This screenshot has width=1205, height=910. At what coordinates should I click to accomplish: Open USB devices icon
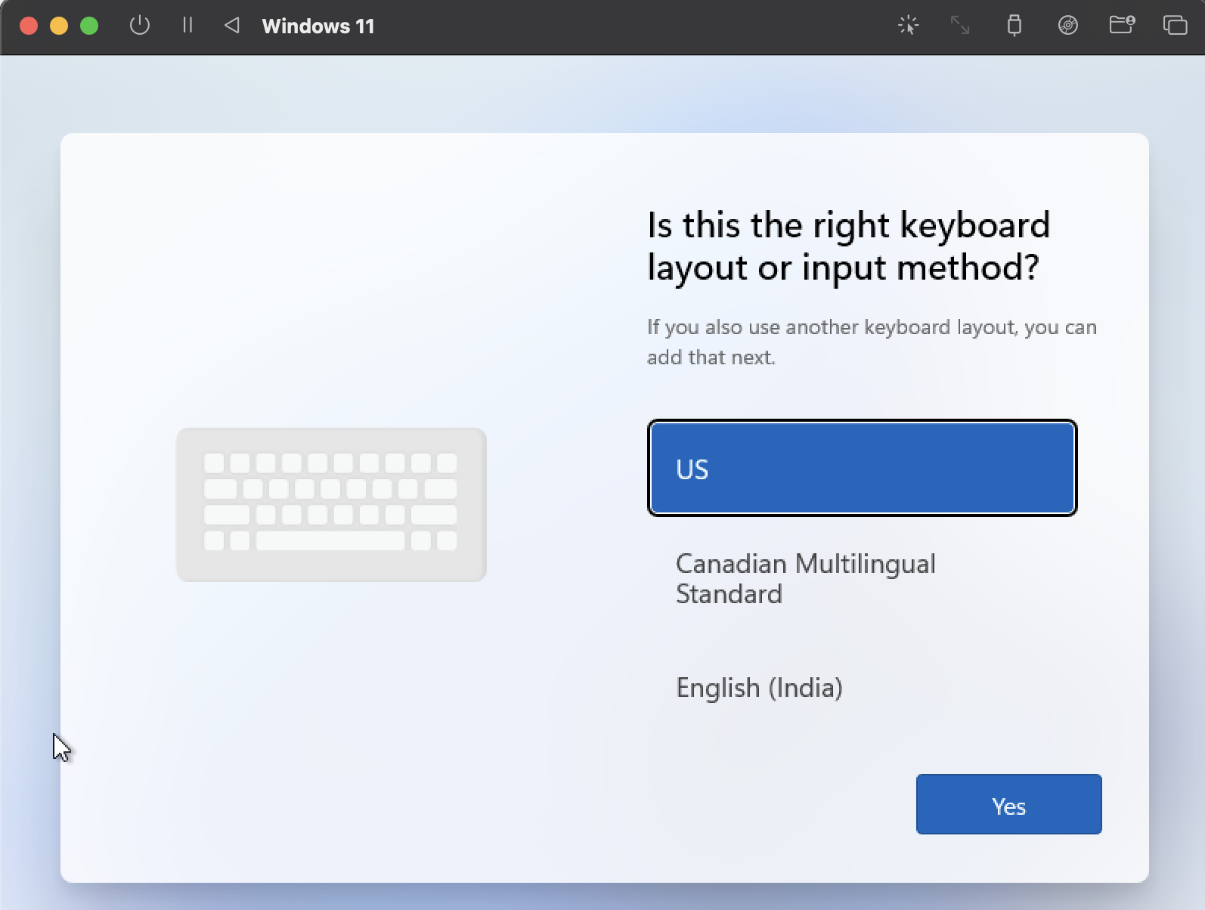[1014, 26]
